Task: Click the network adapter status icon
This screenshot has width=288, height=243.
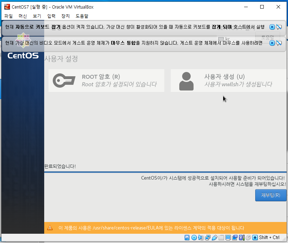Action: click(x=207, y=238)
